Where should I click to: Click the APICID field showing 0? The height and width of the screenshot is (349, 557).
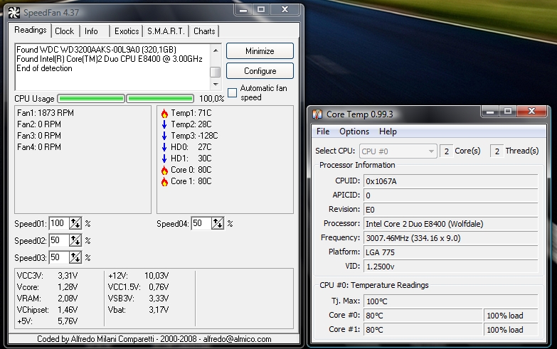450,195
